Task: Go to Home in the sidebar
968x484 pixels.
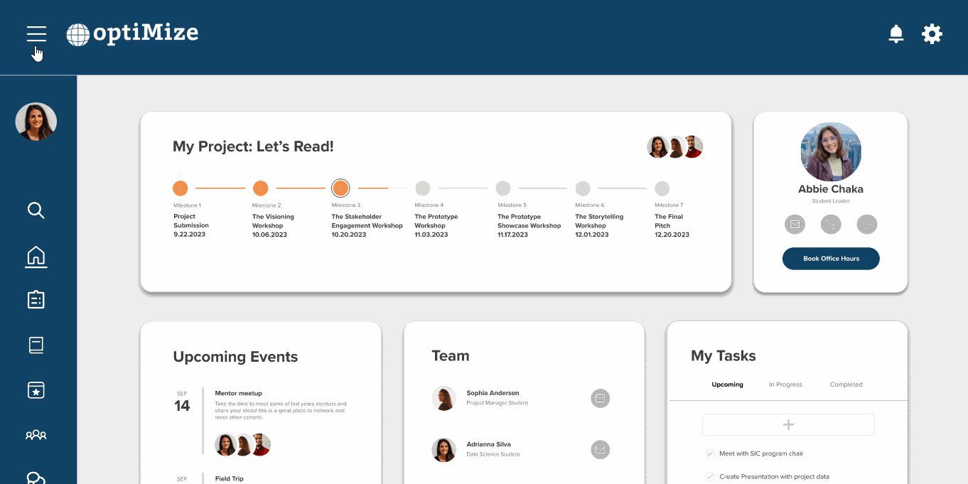Action: pos(36,257)
